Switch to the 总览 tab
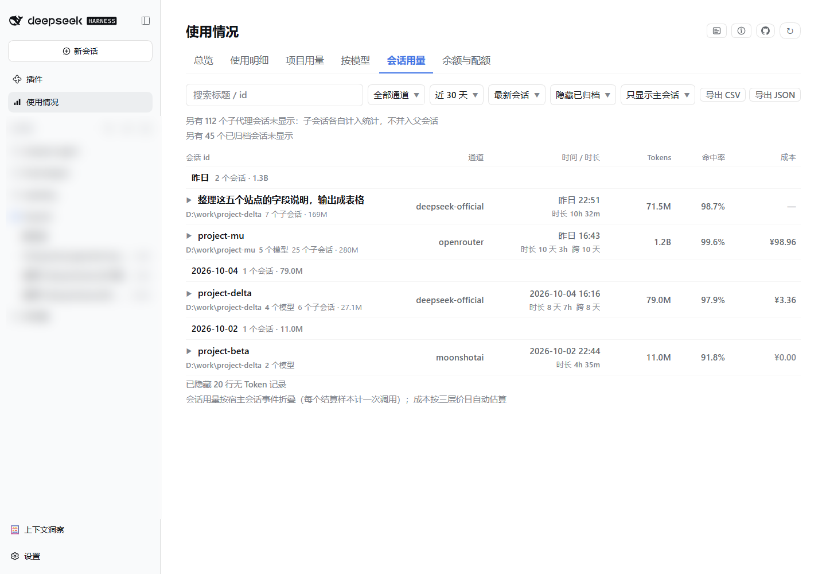The height and width of the screenshot is (574, 826). 203,60
